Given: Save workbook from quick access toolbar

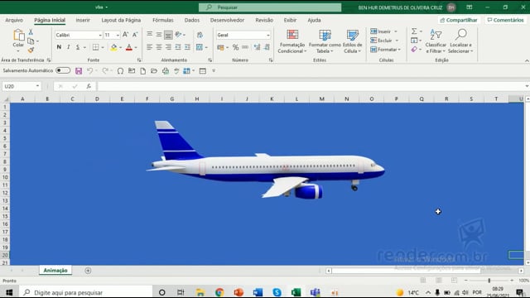Looking at the screenshot, I should 79,71.
